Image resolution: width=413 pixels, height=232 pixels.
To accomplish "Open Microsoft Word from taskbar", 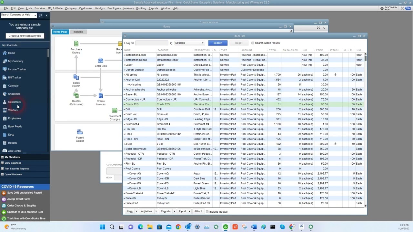I will tap(254, 227).
